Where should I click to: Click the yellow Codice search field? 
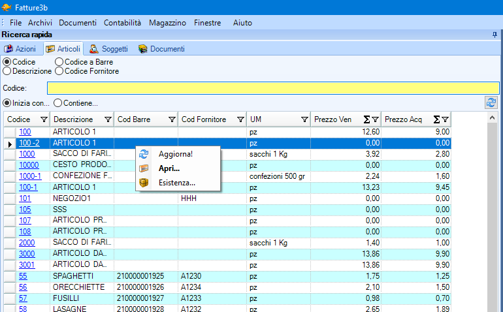(x=272, y=88)
